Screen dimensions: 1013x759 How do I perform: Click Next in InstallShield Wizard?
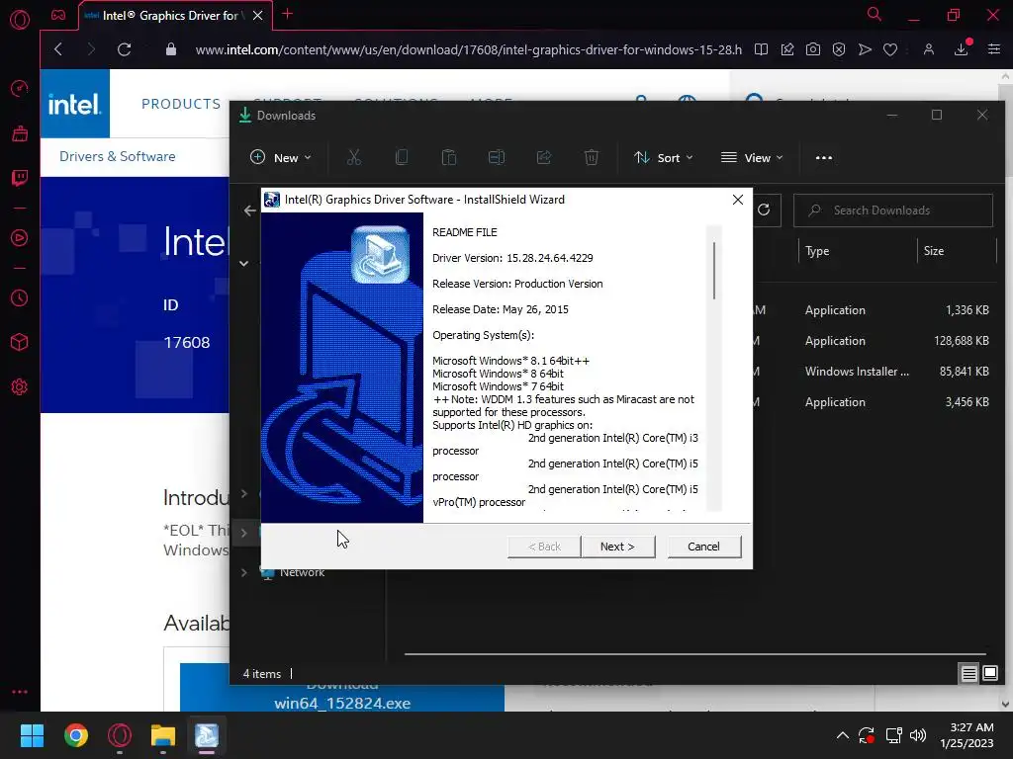tap(617, 547)
